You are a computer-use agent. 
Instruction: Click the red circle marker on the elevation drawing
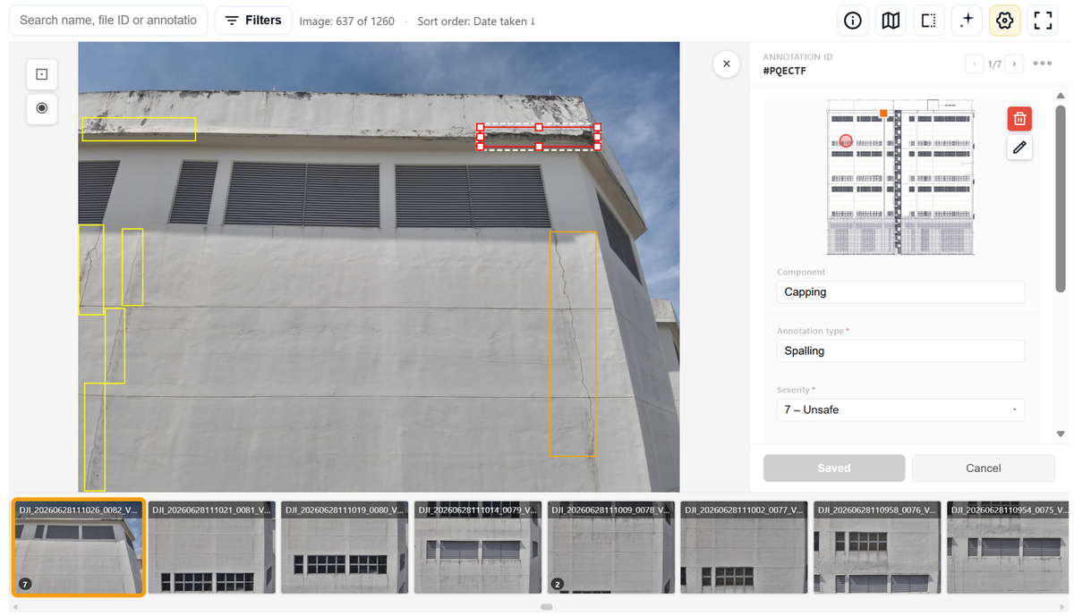tap(846, 140)
